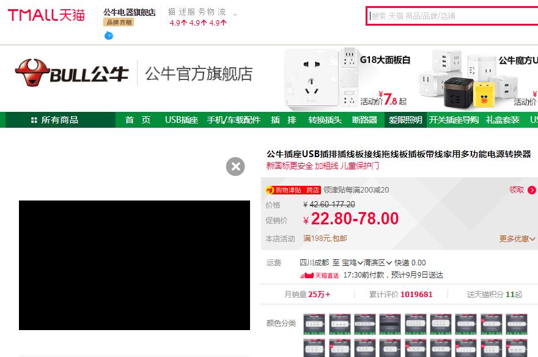Open the USB插座 category menu
Image resolution: width=538 pixels, height=357 pixels.
[182, 120]
